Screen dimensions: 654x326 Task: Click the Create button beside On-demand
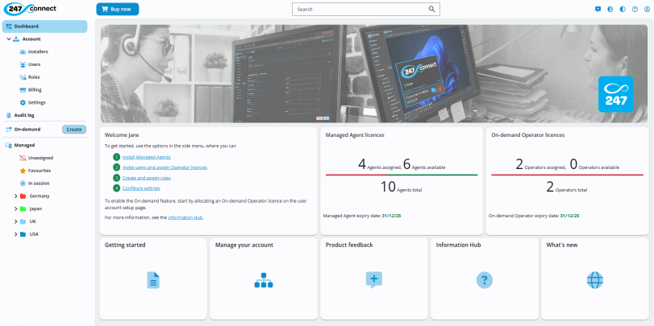coord(74,130)
